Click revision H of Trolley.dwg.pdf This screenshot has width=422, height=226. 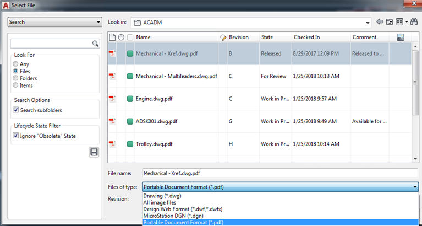[231, 144]
